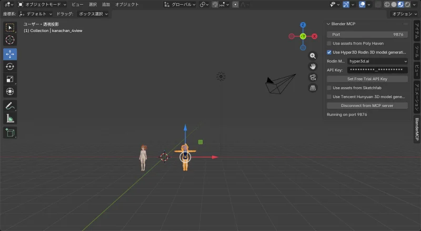
Task: Select the Measure tool
Action: click(x=10, y=119)
